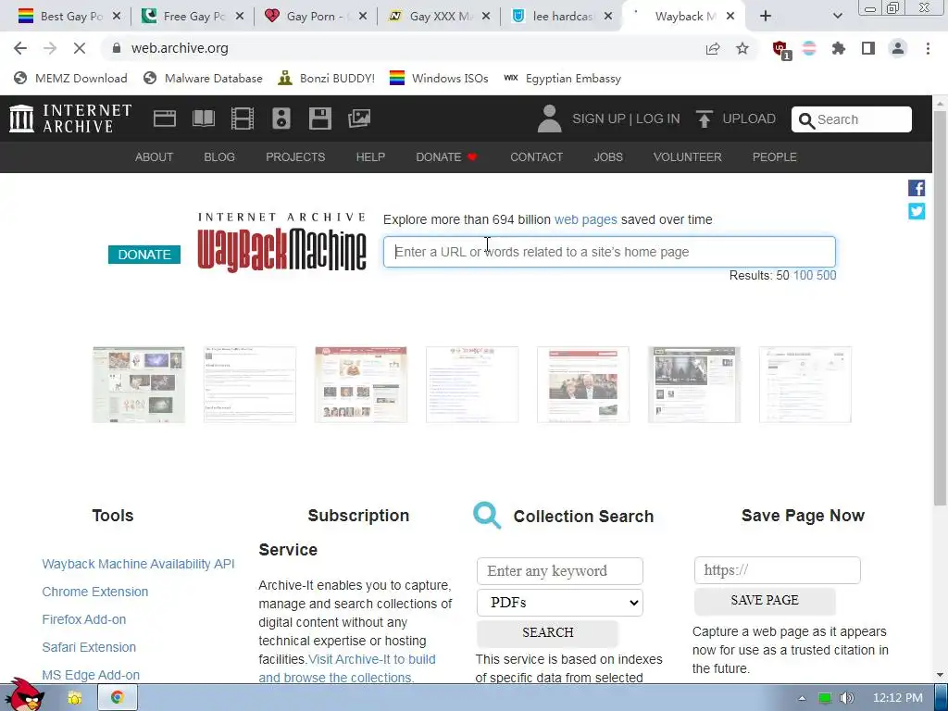Open the Windows ISOs bookmark
The image size is (948, 711).
[439, 79]
